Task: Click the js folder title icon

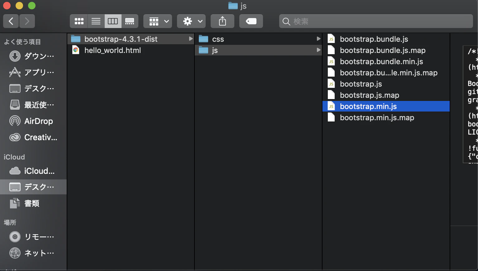Action: 233,6
